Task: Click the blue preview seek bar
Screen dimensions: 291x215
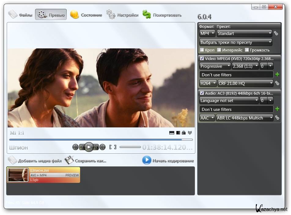Action: [x=101, y=140]
